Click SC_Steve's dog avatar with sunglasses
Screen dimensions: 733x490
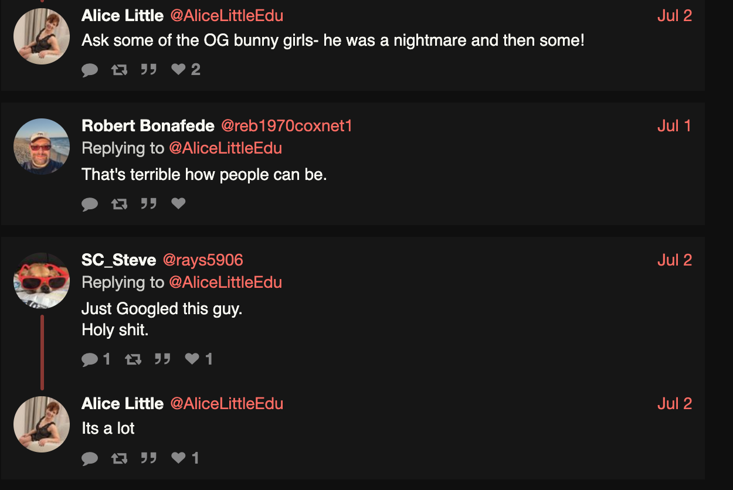[x=42, y=281]
